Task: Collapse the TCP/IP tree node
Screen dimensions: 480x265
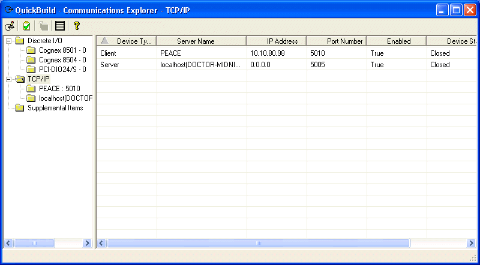Action: [8, 79]
